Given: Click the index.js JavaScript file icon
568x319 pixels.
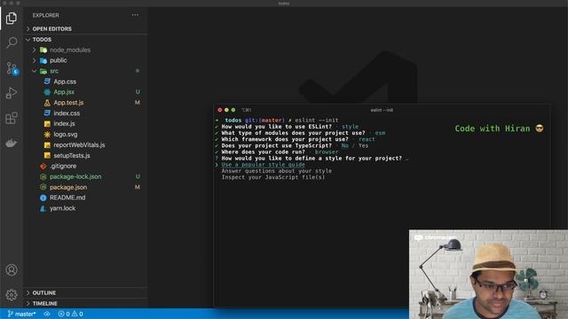Looking at the screenshot, I should [47, 124].
